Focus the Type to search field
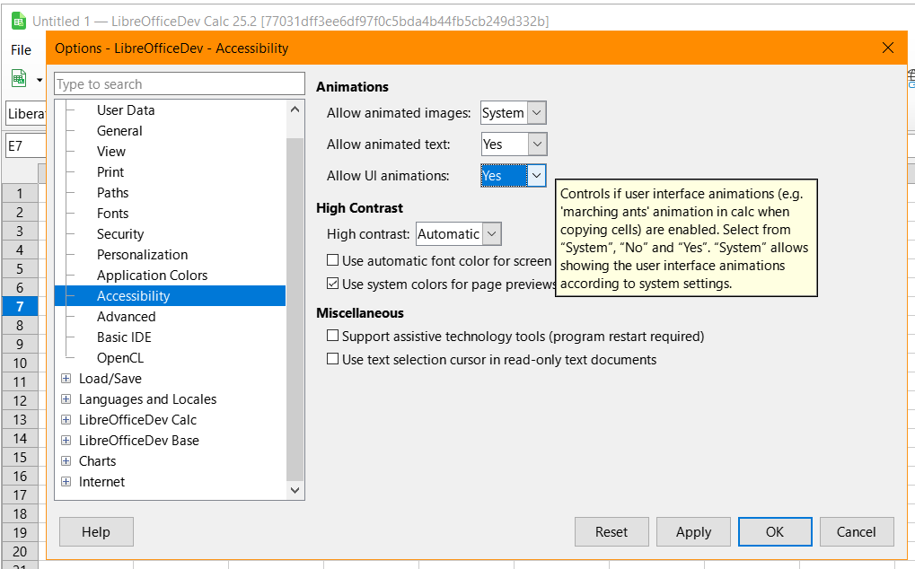Viewport: 915px width, 569px height. click(x=180, y=84)
